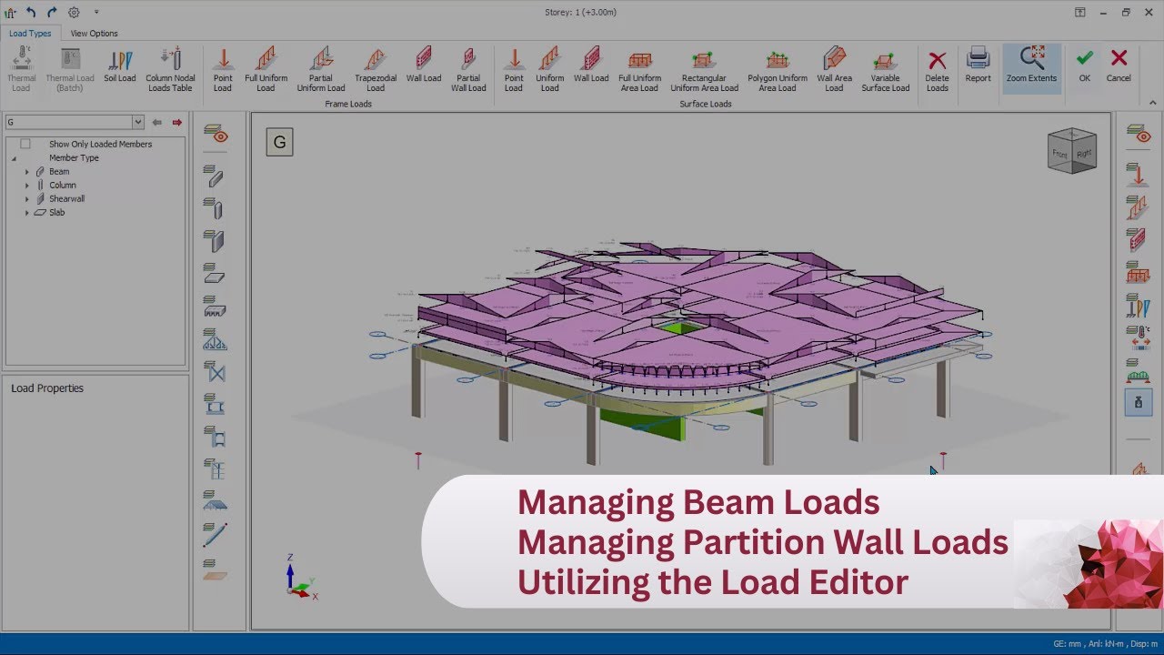Expand the Shearwall tree node
The height and width of the screenshot is (655, 1164).
coord(27,198)
